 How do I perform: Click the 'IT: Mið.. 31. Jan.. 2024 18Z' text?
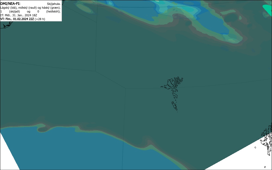[x=19, y=15]
